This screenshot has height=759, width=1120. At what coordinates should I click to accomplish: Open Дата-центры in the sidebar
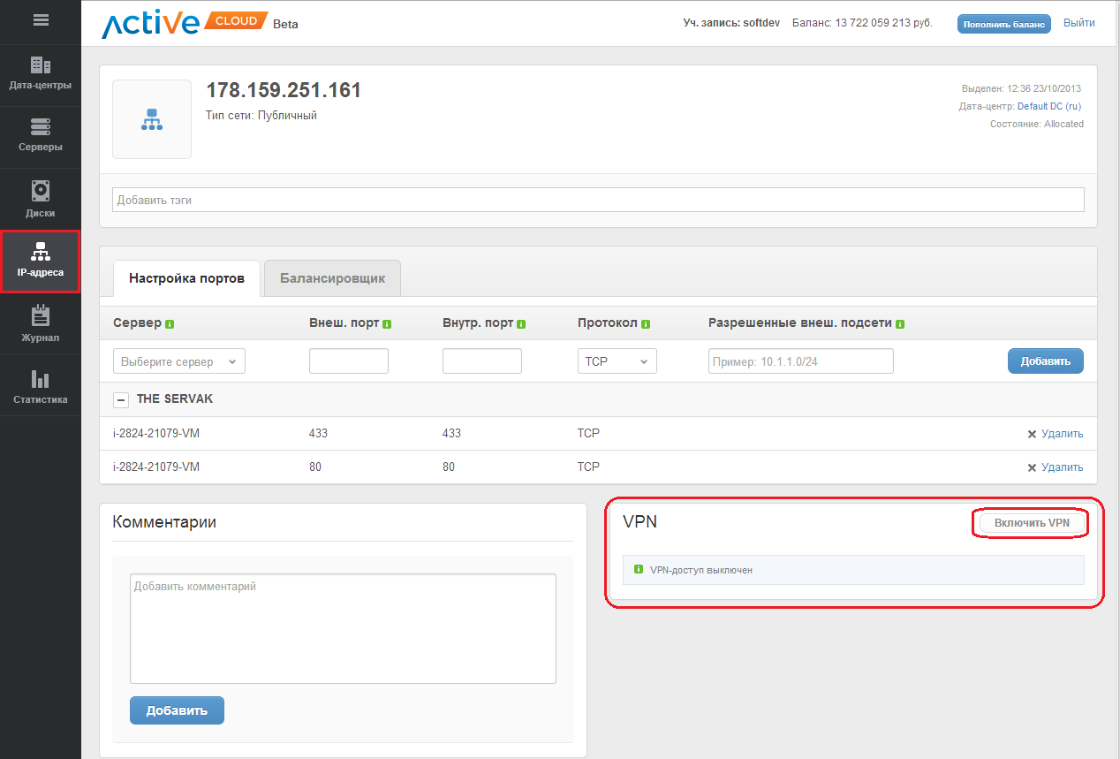(x=41, y=74)
